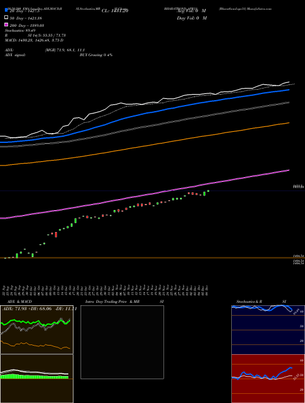Click the SI 14/3: 55.55 / 71.73 text

[47, 35]
